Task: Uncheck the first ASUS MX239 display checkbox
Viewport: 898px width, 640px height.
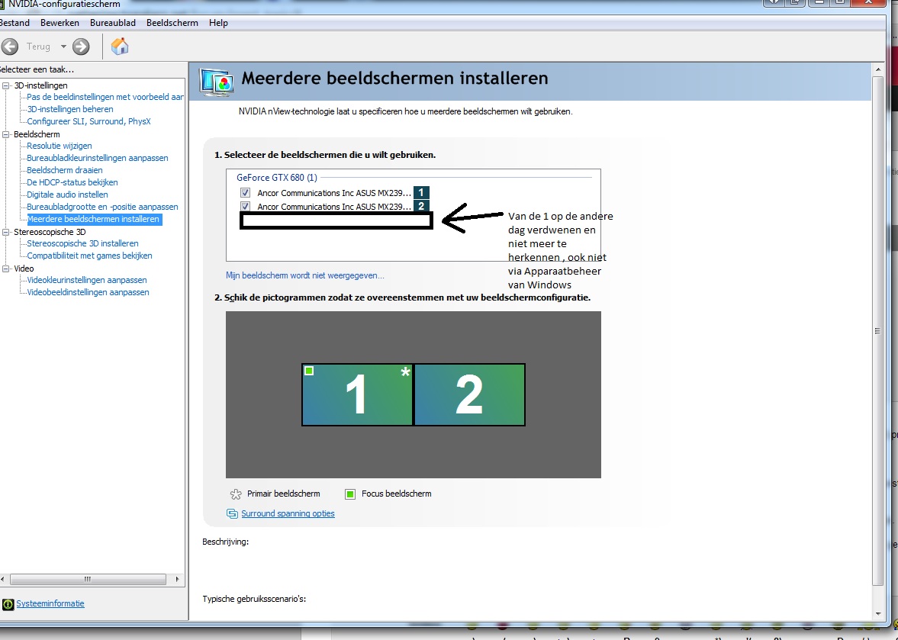Action: click(x=246, y=193)
